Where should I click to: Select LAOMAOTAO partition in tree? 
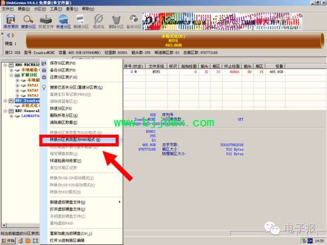click(31, 116)
